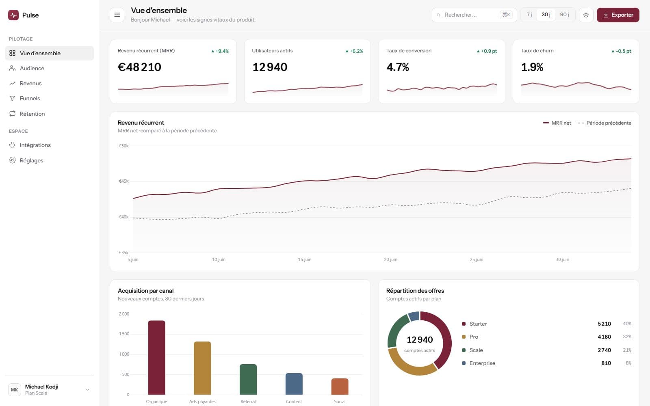Viewport: 650px width, 406px height.
Task: Click the +0.9 pt conversion badge
Action: coord(487,51)
